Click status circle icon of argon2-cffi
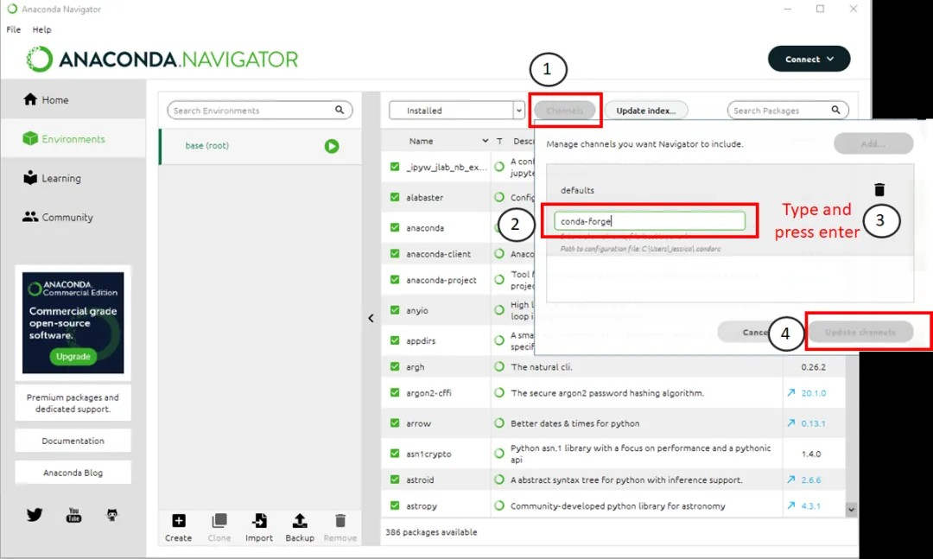Screen dimensions: 933x559 pyautogui.click(x=499, y=393)
